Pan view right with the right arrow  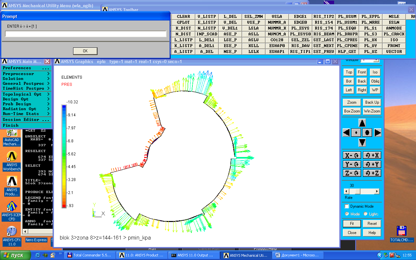tap(378, 133)
